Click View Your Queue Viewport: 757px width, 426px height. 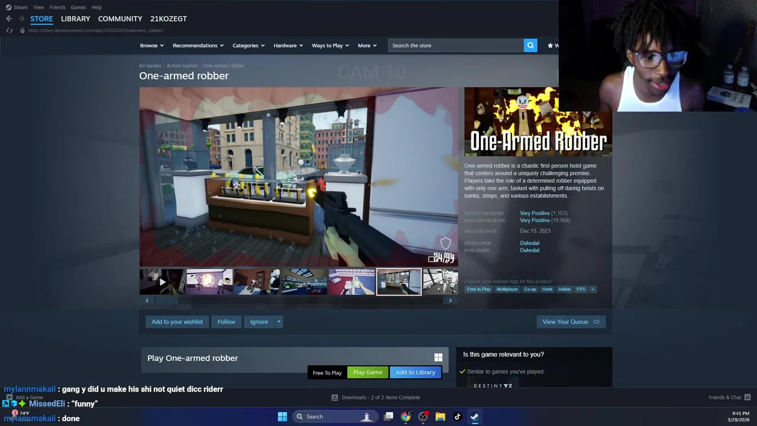(x=571, y=322)
